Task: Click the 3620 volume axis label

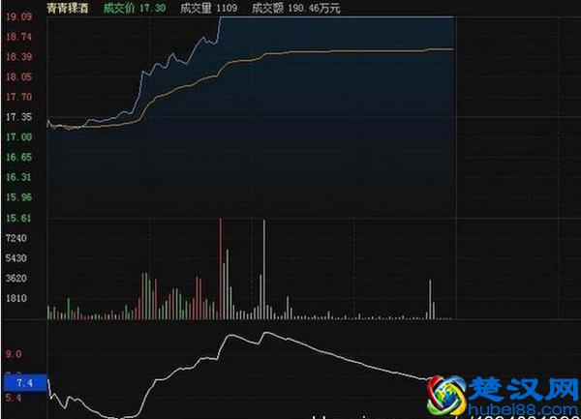Action: 16,278
